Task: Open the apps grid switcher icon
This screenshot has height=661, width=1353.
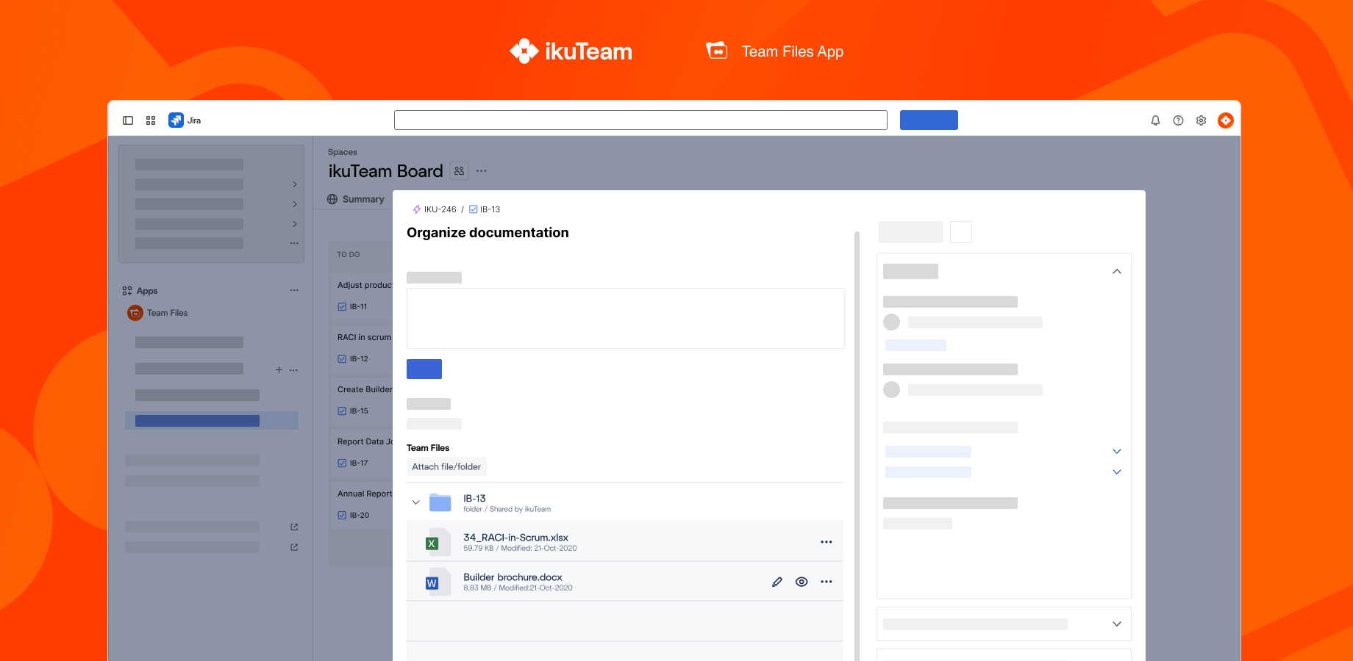Action: pyautogui.click(x=151, y=120)
